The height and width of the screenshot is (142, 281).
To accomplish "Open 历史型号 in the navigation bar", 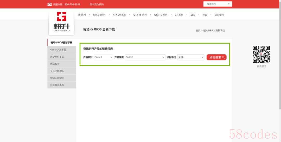I will [x=219, y=15].
